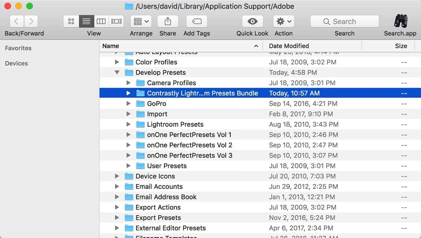The image size is (421, 238).
Task: Launch Search.app binoculars icon
Action: tap(400, 21)
